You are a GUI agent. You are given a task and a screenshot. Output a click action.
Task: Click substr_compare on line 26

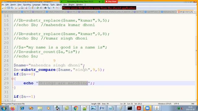tap(38, 70)
